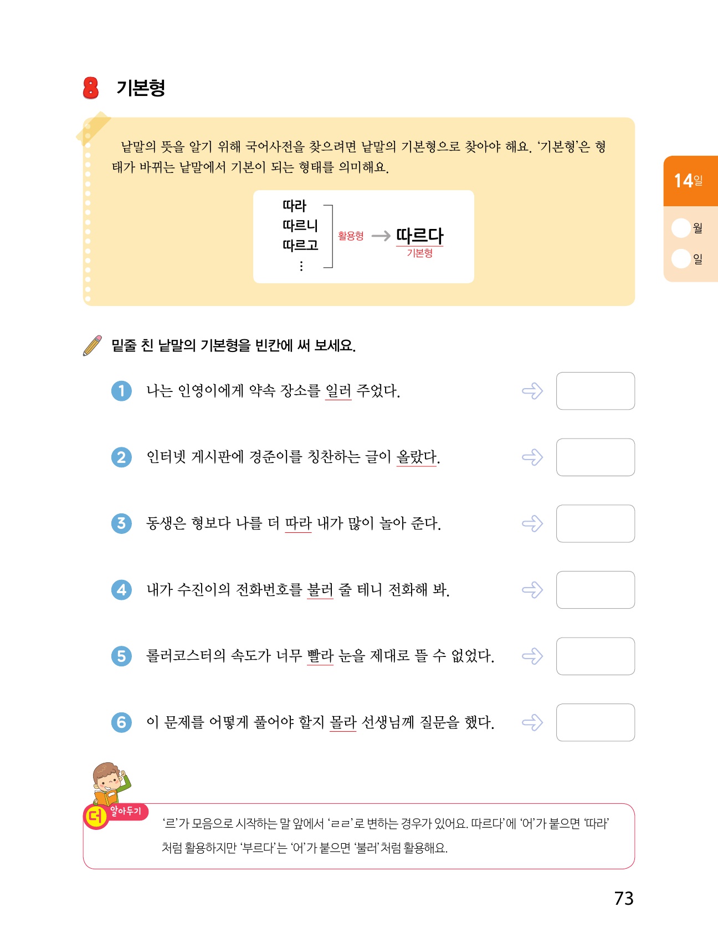This screenshot has width=718, height=943.
Task: Click the underlined word 일러
Action: [x=338, y=391]
